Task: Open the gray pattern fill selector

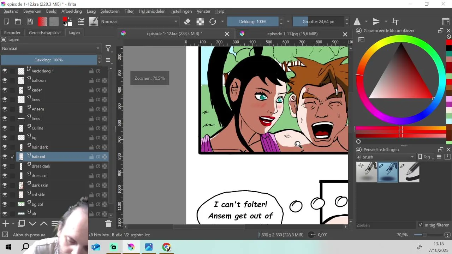Action: pyautogui.click(x=54, y=22)
